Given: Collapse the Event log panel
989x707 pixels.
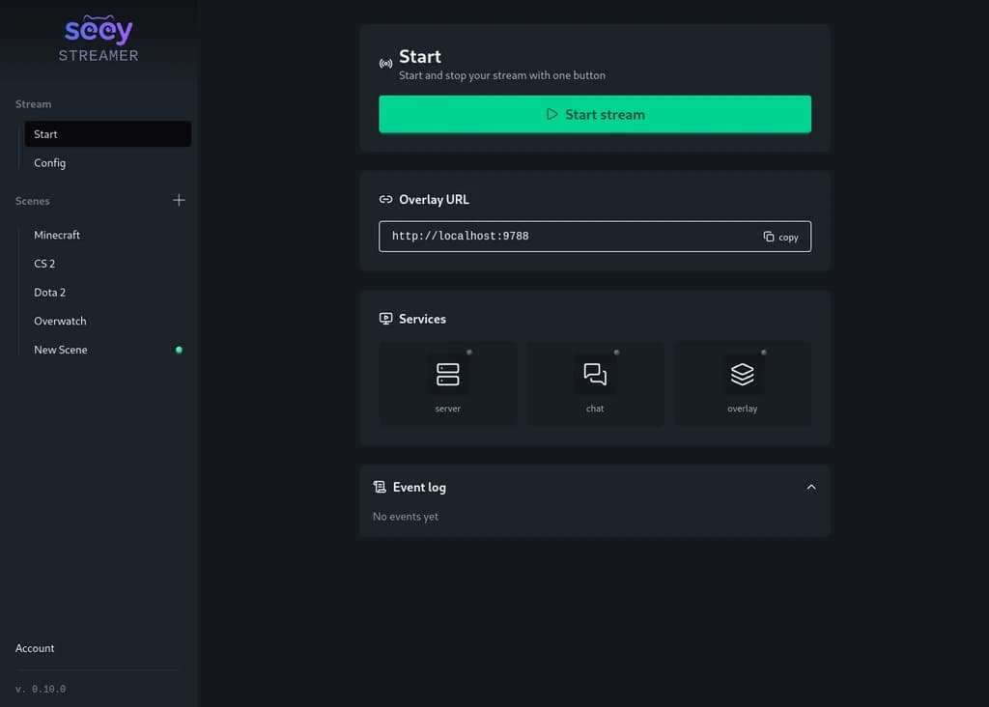Looking at the screenshot, I should point(811,487).
